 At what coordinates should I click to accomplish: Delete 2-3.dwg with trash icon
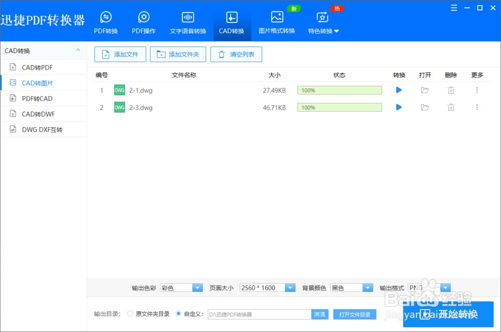point(451,108)
